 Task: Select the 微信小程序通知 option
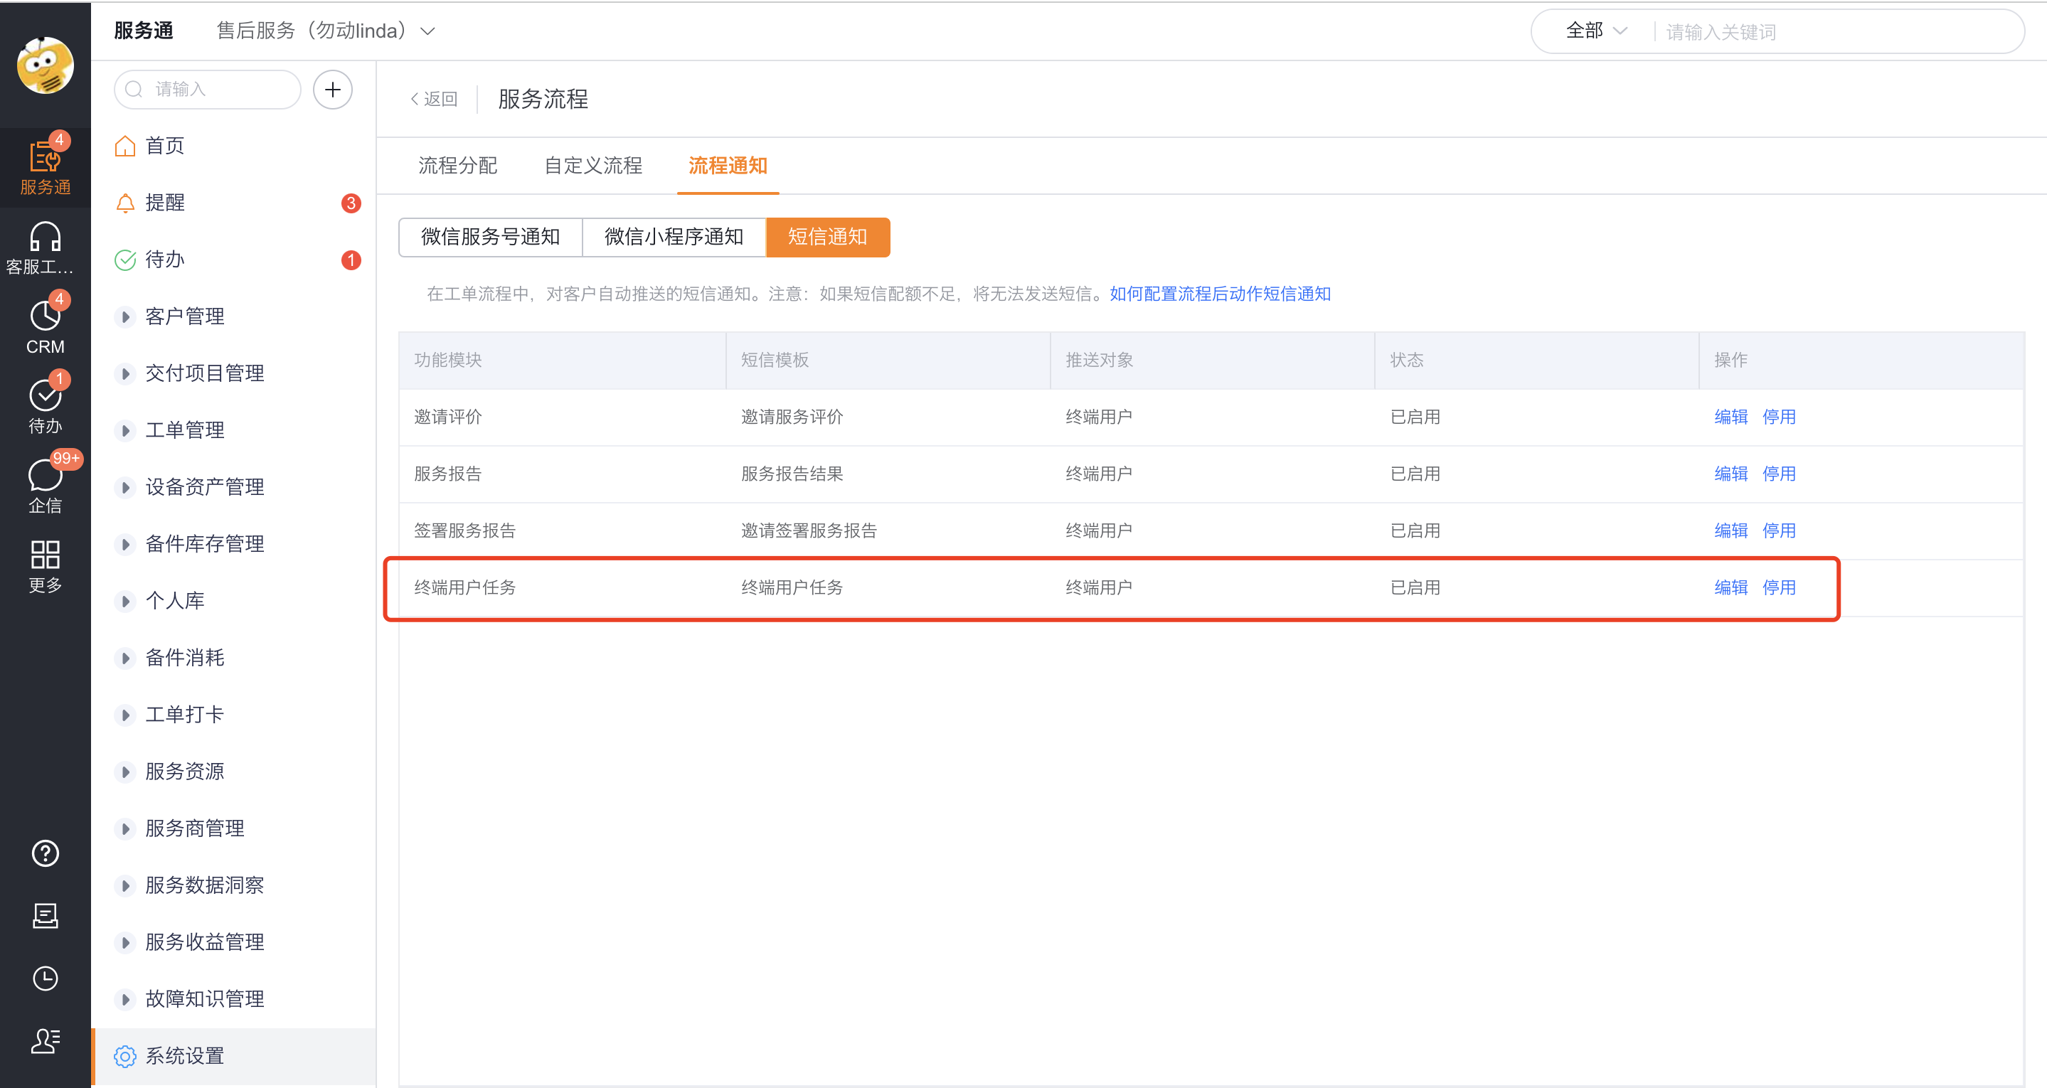point(673,237)
